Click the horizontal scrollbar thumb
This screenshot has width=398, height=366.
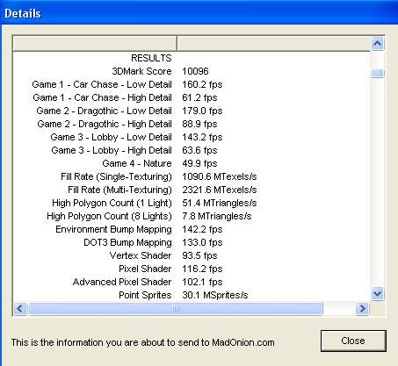tap(176, 308)
